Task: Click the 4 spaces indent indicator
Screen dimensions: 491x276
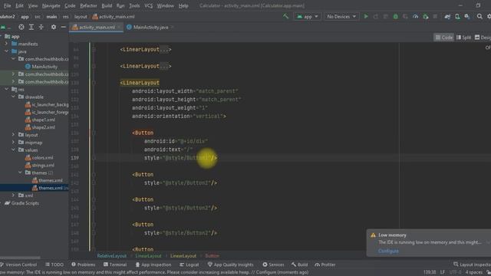Action: click(474, 272)
